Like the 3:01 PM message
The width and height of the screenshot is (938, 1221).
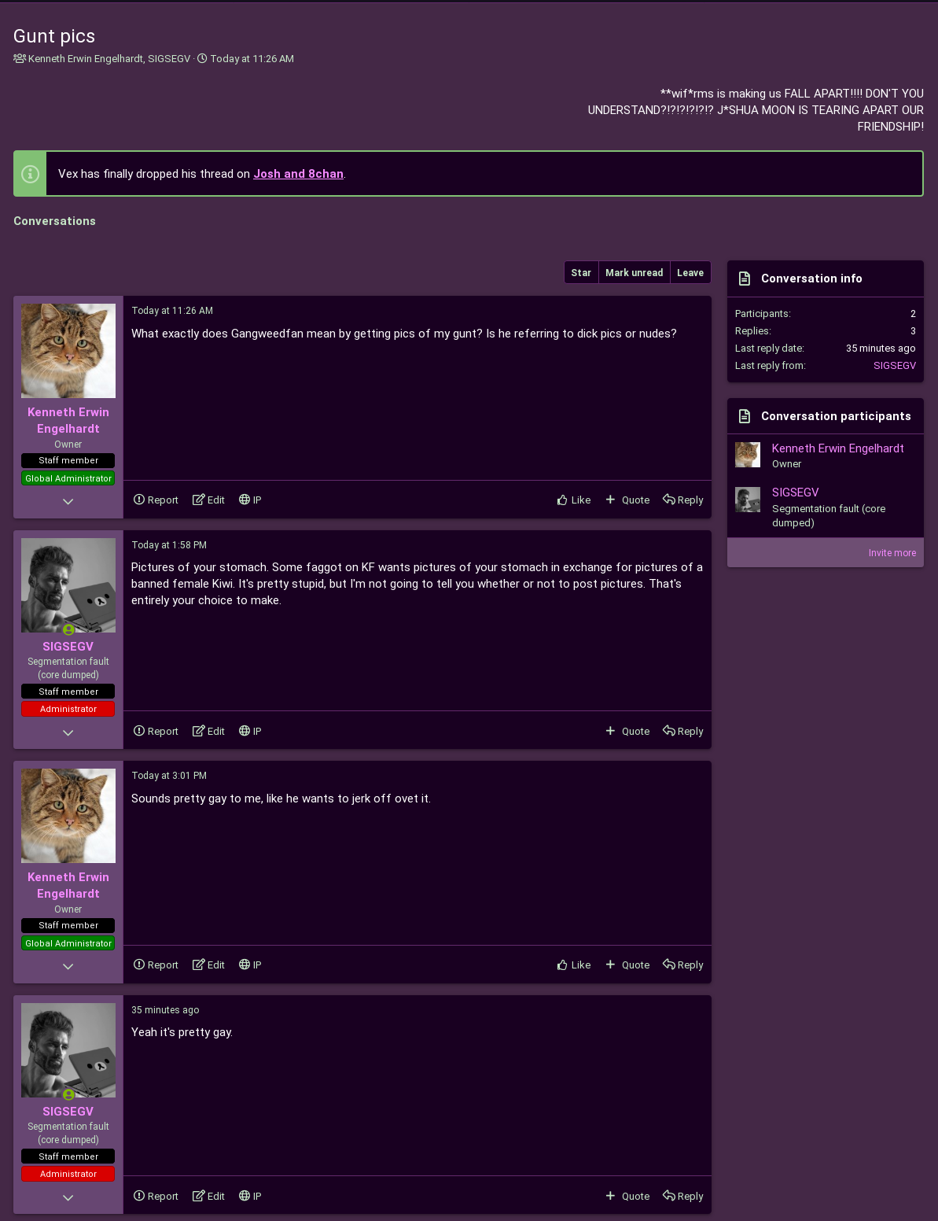(x=574, y=965)
